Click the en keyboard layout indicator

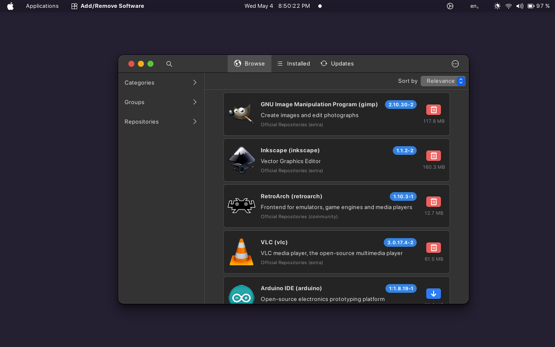[474, 6]
